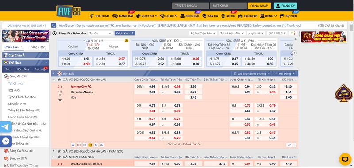Close the featured matches carousel
Screen dimensions: 354x168
(296, 39)
